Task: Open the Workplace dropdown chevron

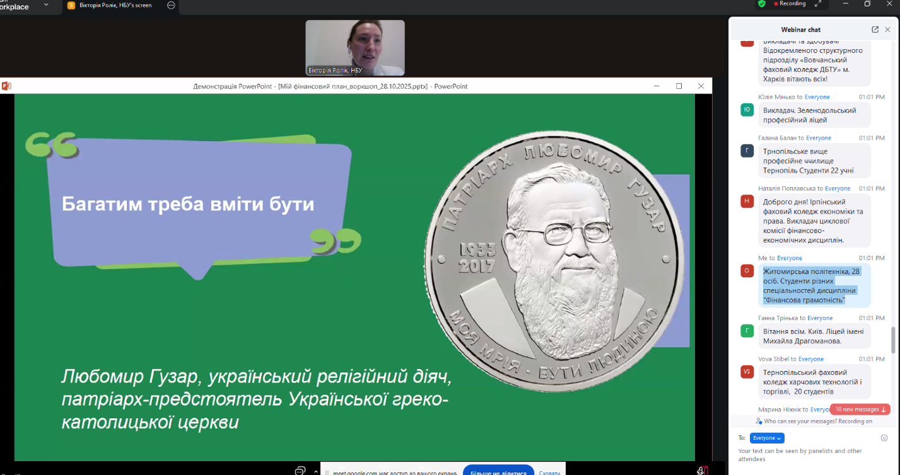Action: pos(45,5)
